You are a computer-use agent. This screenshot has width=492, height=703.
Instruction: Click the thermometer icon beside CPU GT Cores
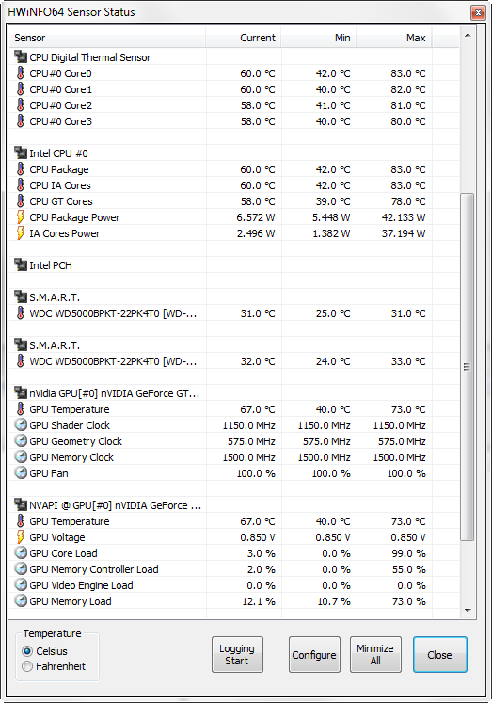pyautogui.click(x=20, y=200)
